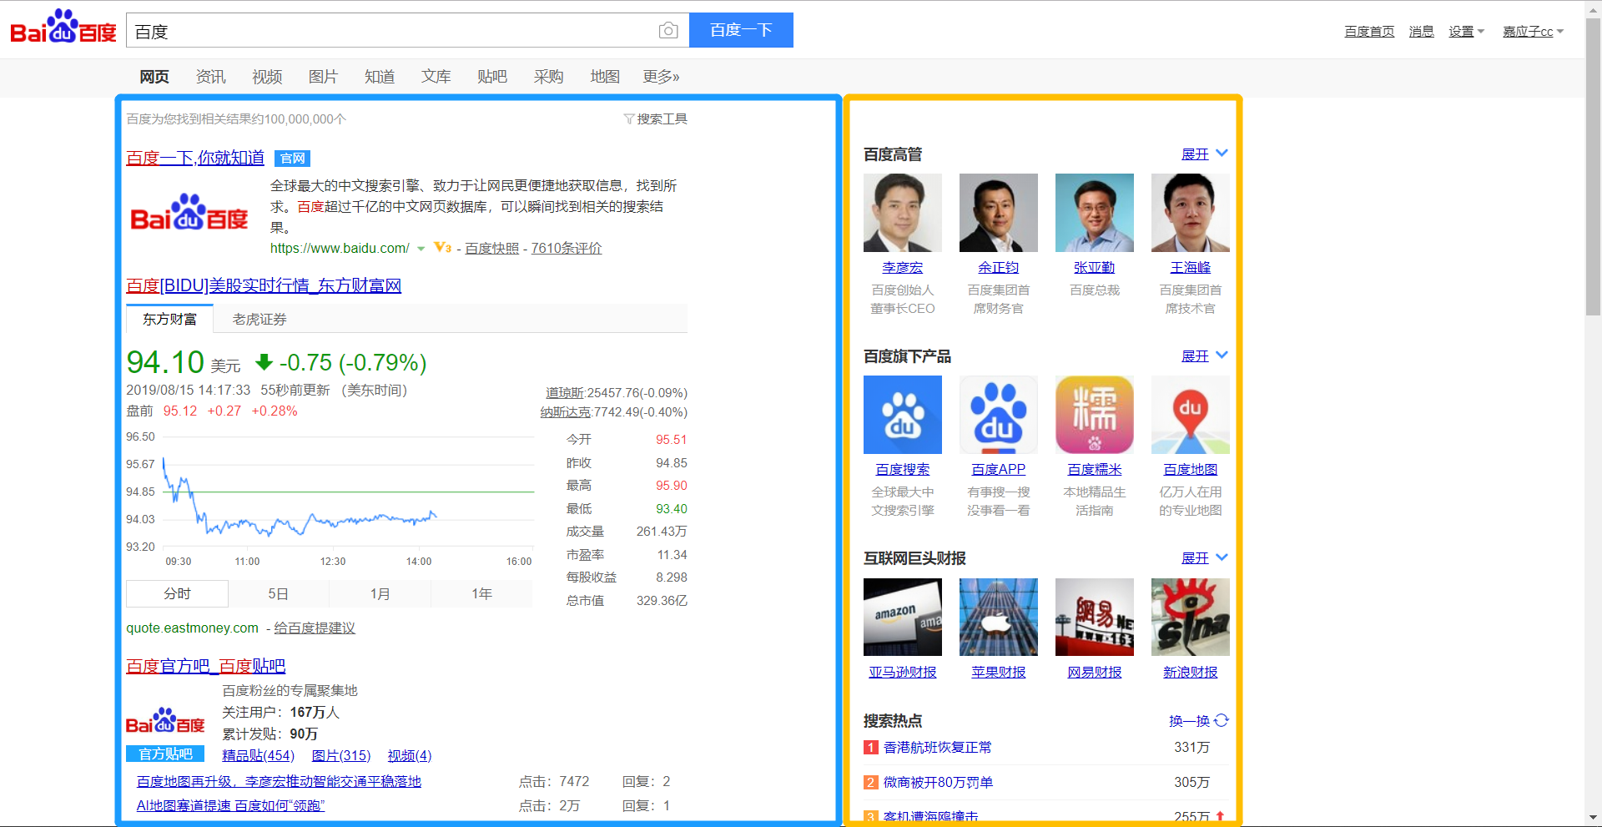Click the 百度一下 search button
Viewport: 1602px width, 827px height.
741,30
